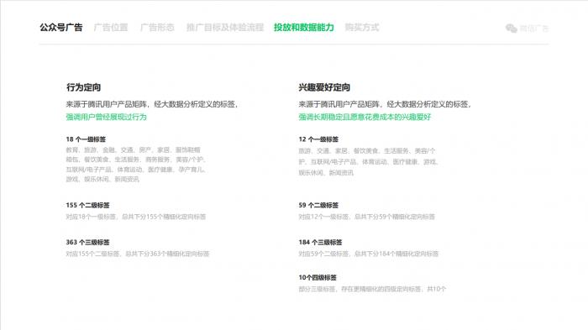Screen dimensions: 588x330
Task: Click the 兴趣爱好定向 heading
Action: click(324, 87)
